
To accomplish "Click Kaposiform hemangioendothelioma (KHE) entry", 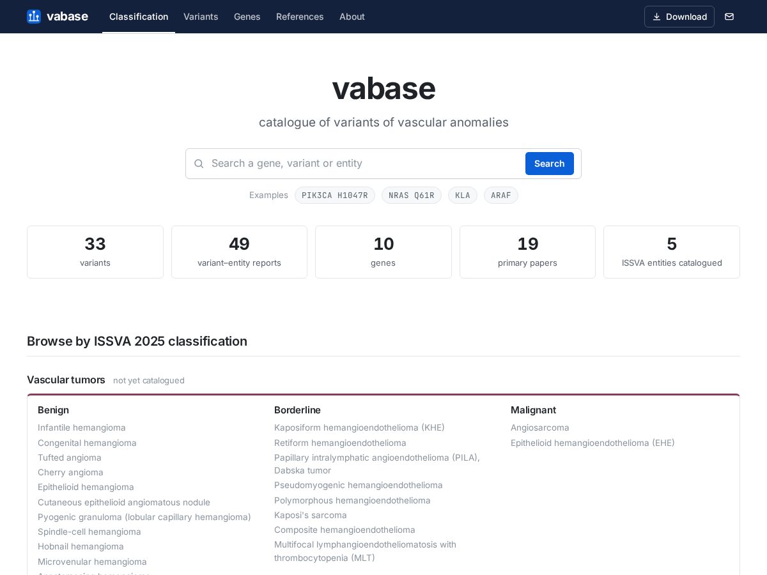I will (x=359, y=427).
